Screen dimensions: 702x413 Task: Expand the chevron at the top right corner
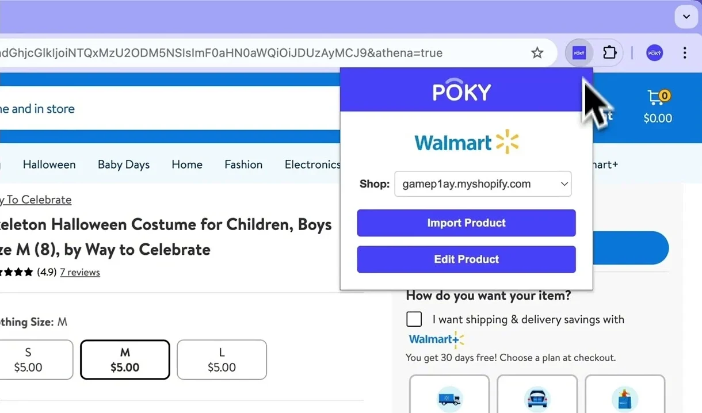click(686, 17)
